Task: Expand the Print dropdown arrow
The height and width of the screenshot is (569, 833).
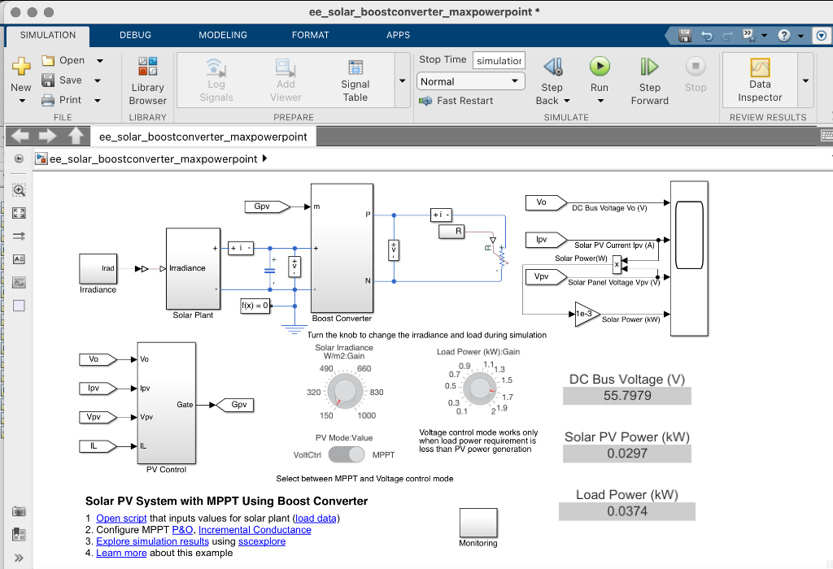Action: pyautogui.click(x=98, y=100)
